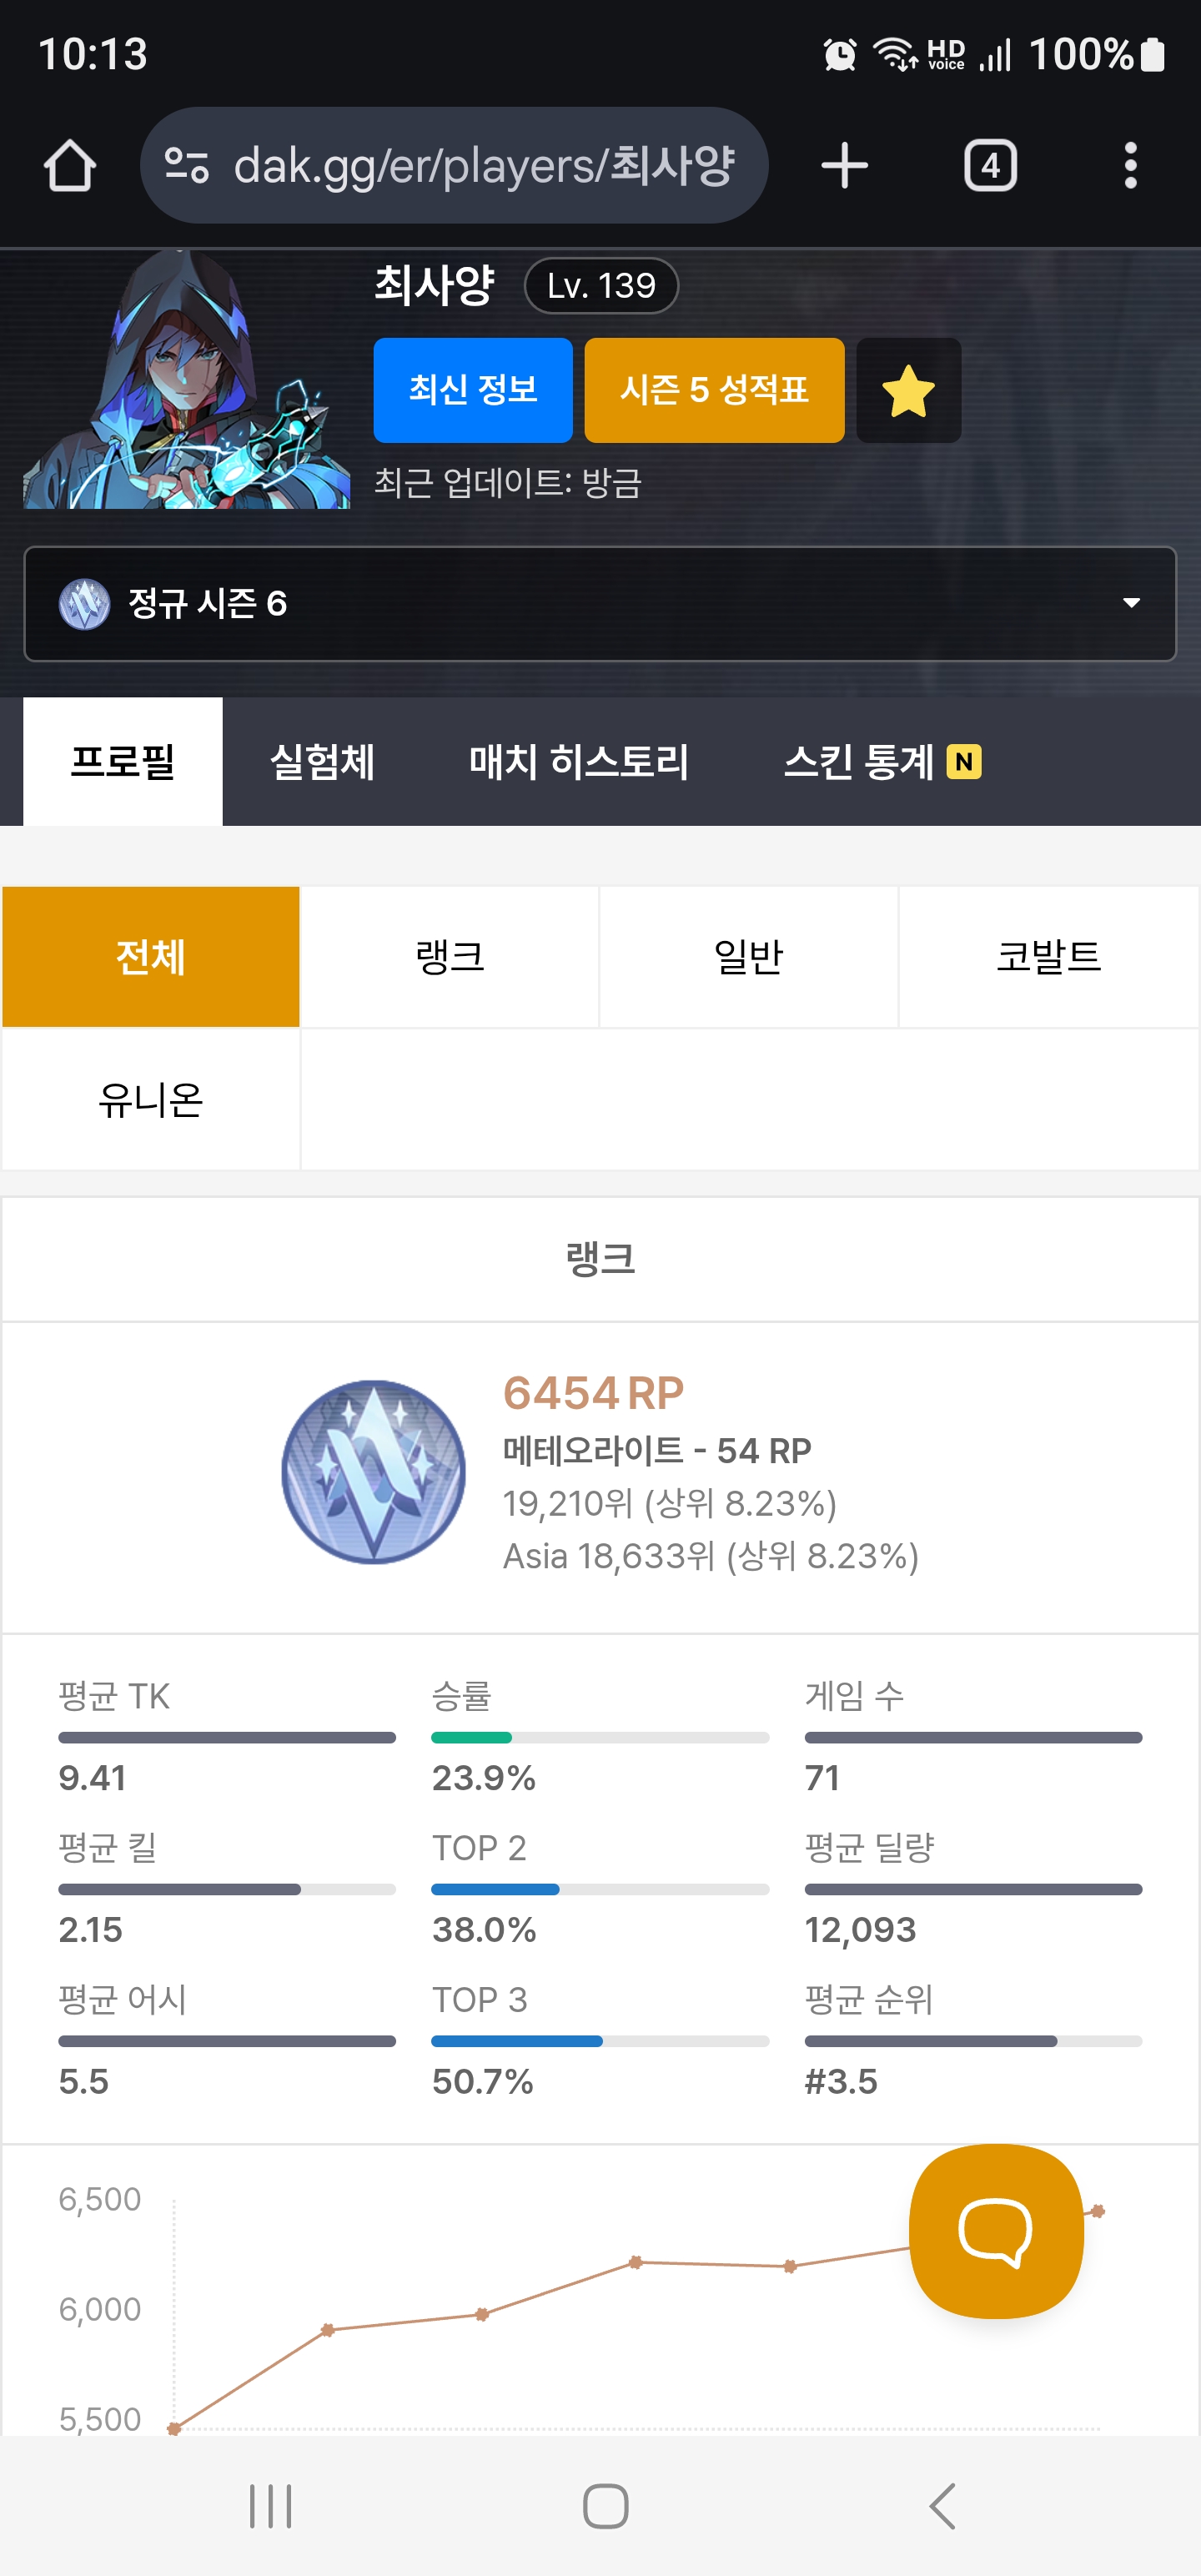The width and height of the screenshot is (1201, 2576).
Task: Click the dropdown arrow in season selector
Action: (1131, 603)
